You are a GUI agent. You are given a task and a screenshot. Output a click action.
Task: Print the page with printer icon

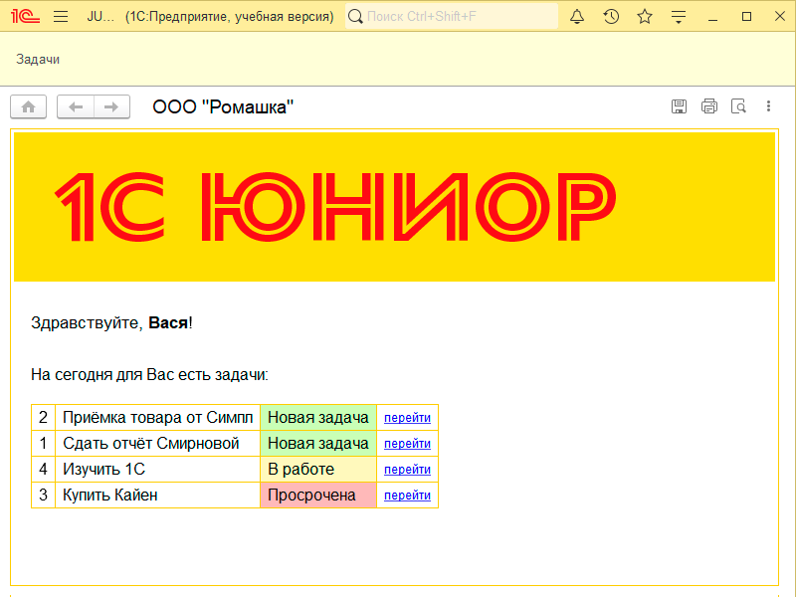[709, 106]
